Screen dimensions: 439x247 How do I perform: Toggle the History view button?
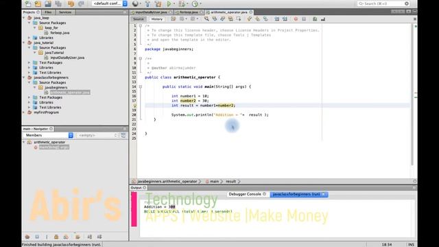157,19
